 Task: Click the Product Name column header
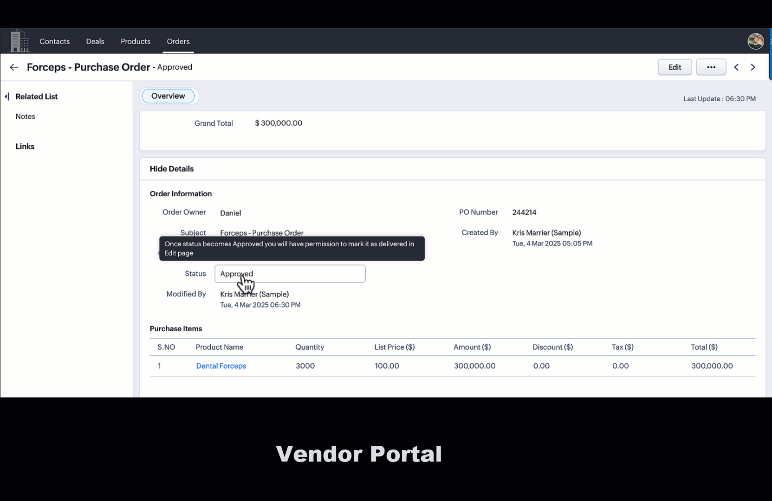[219, 347]
